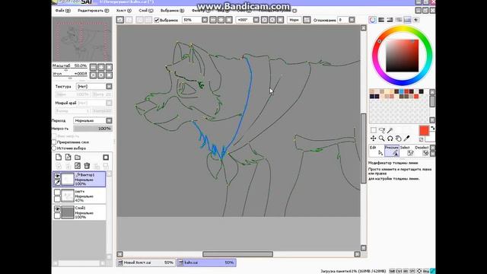Pick the blue swatch in the palette
487x274 pixels.
[402, 91]
